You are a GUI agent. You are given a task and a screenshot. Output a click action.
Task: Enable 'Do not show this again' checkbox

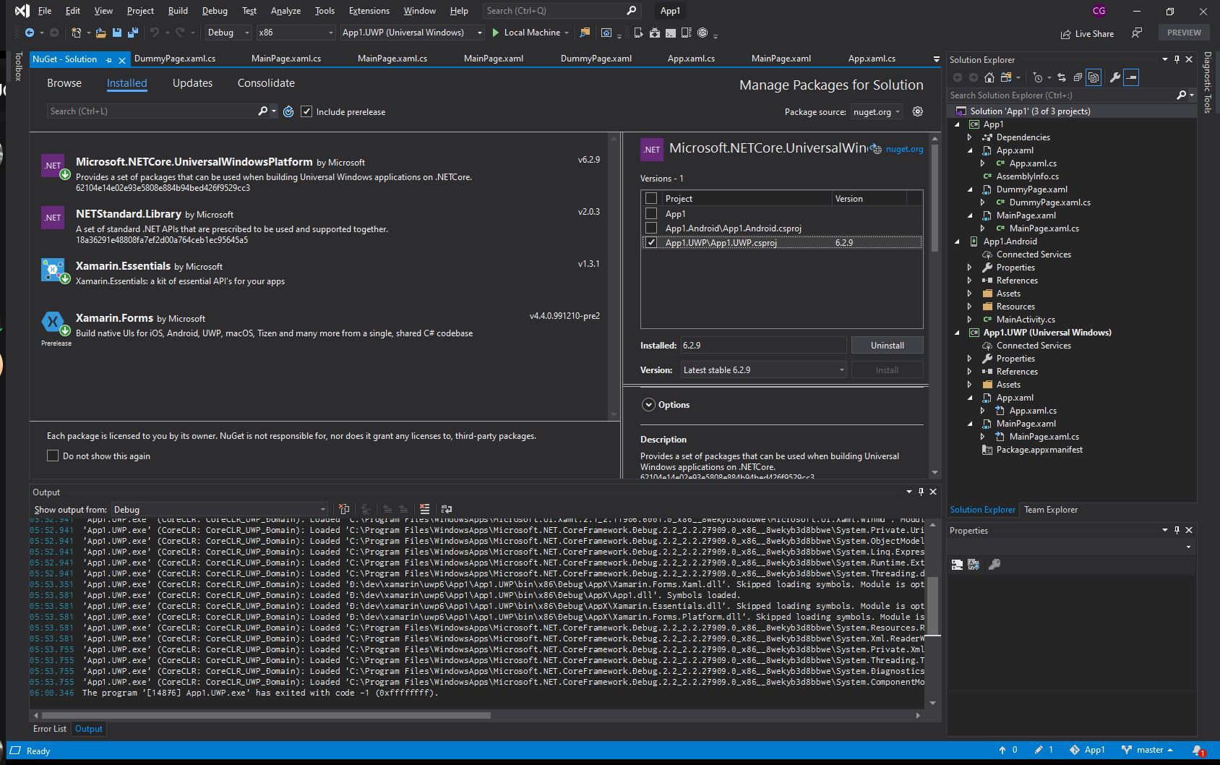coord(53,456)
